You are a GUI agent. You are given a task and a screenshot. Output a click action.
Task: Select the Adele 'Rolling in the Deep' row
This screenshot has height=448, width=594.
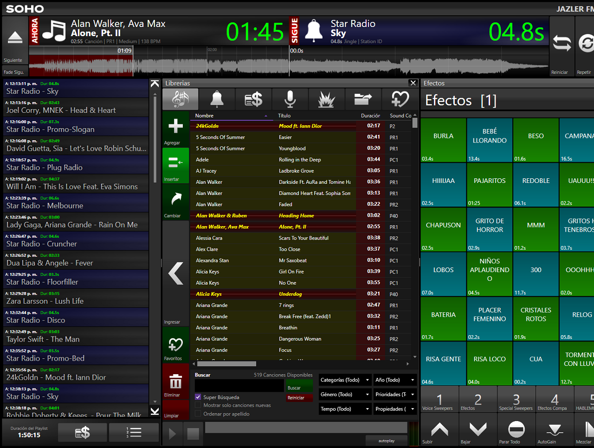(301, 160)
